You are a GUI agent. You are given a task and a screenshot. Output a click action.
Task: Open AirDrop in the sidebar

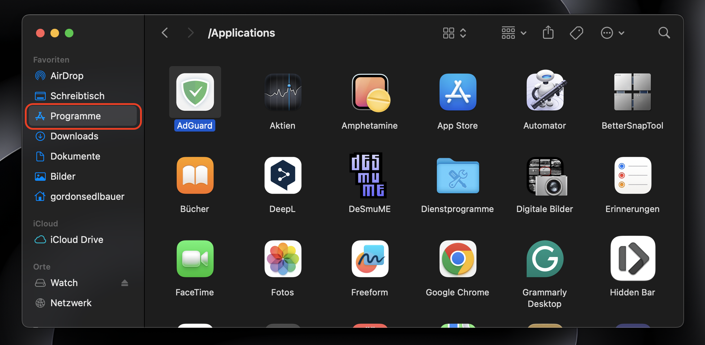coord(83,76)
